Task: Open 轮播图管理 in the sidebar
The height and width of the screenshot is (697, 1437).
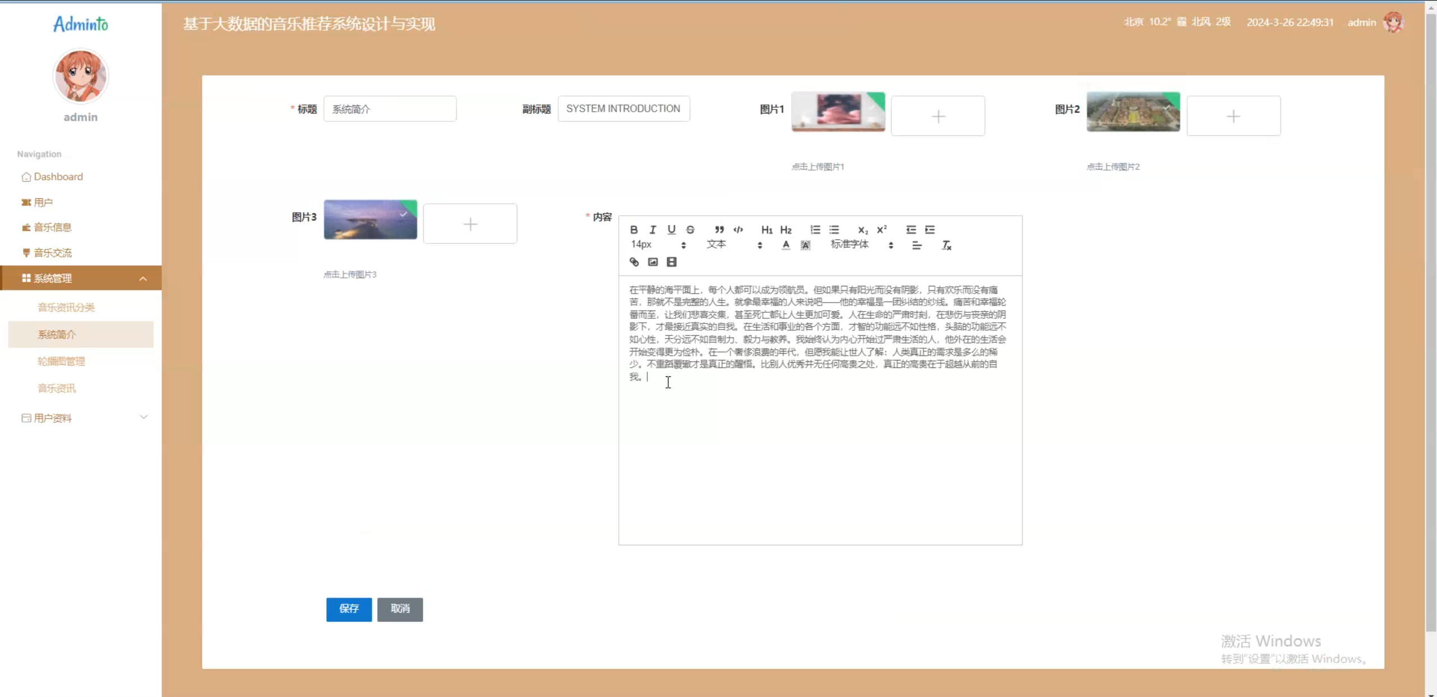Action: (61, 361)
